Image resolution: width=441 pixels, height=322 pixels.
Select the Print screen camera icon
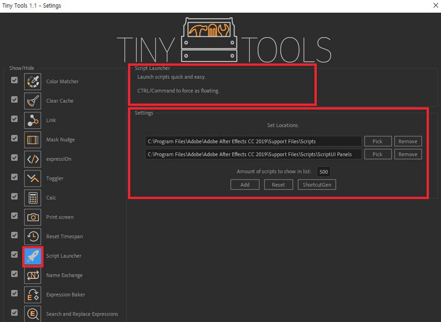point(33,217)
